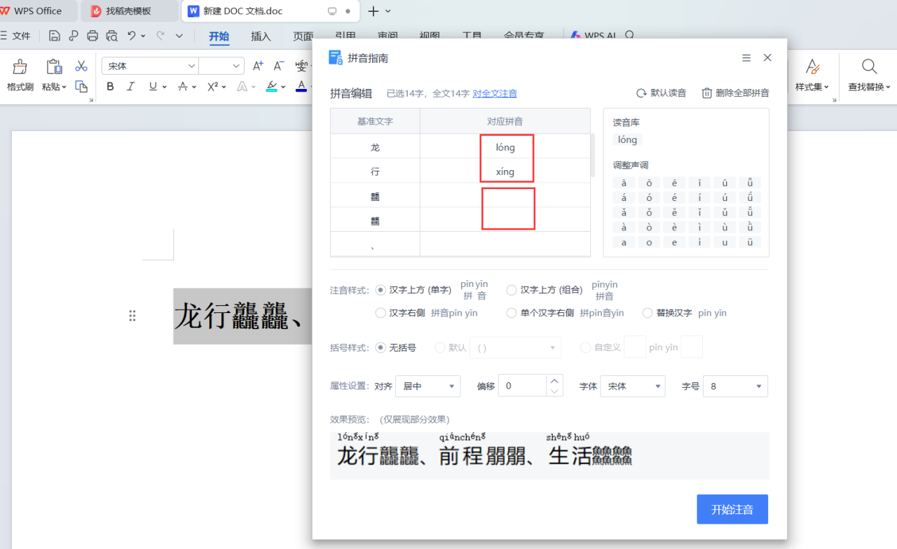Select lóng reading in 读音库
897x549 pixels.
click(627, 139)
